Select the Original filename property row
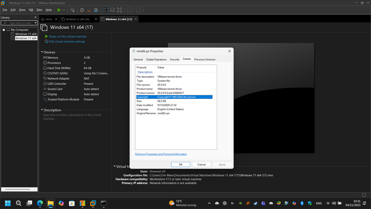The width and height of the screenshot is (371, 209). (174, 113)
